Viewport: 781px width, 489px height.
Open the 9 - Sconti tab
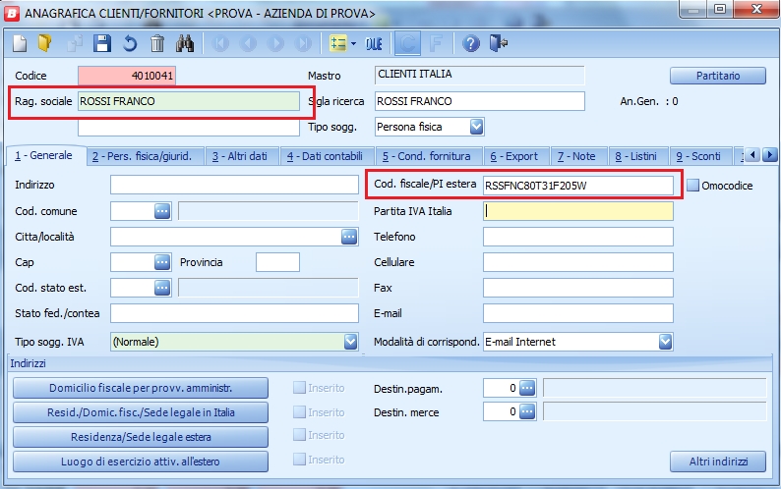pos(698,156)
